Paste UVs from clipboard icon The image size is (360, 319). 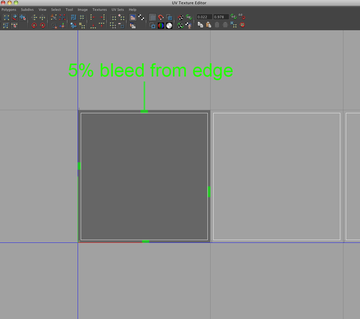pos(209,25)
